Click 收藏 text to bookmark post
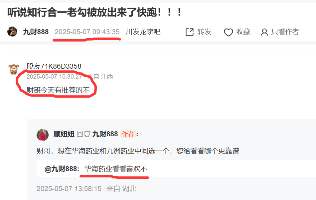This screenshot has width=316, height=200. (x=243, y=32)
